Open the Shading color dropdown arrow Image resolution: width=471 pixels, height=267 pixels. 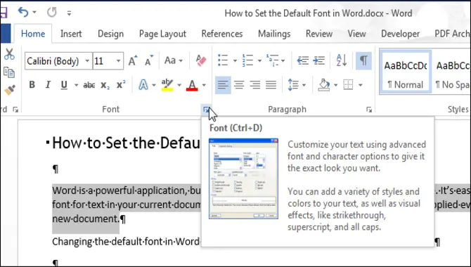coord(336,85)
